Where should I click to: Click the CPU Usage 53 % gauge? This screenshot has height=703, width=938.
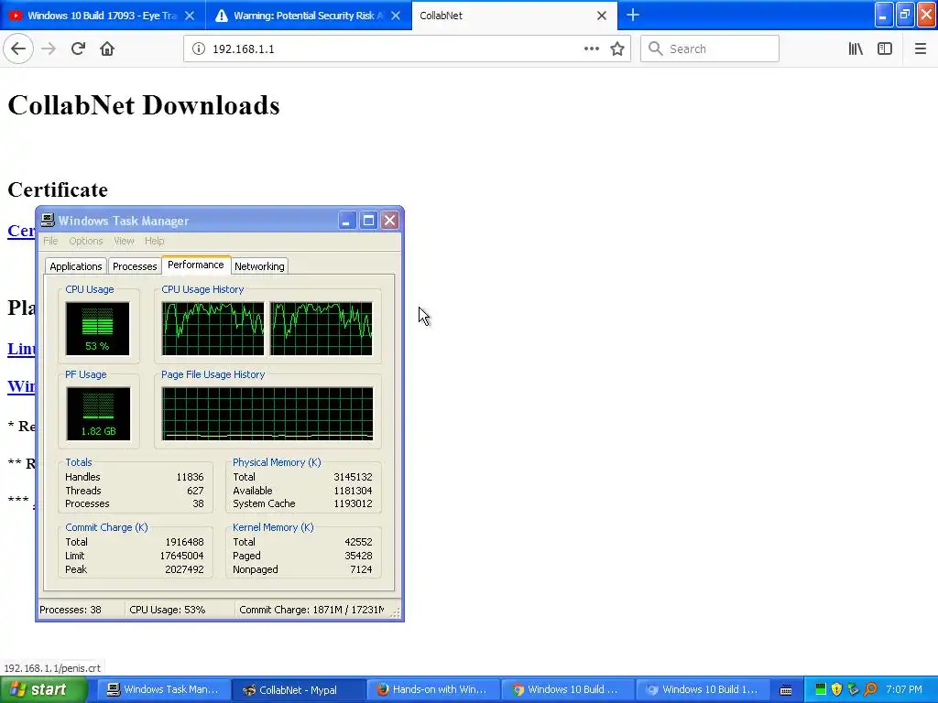click(x=97, y=329)
